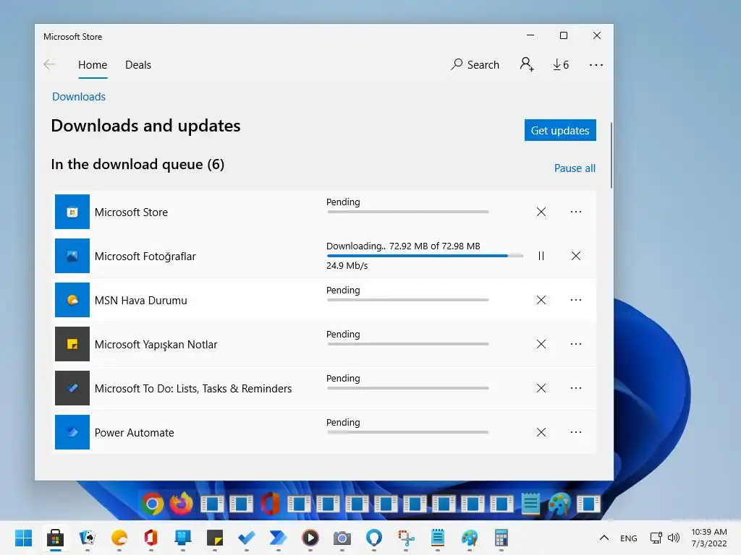This screenshot has width=741, height=555.
Task: Select the Microsoft Yapışkan Notlar app name
Action: point(156,345)
